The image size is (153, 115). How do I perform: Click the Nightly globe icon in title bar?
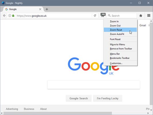[3, 3]
